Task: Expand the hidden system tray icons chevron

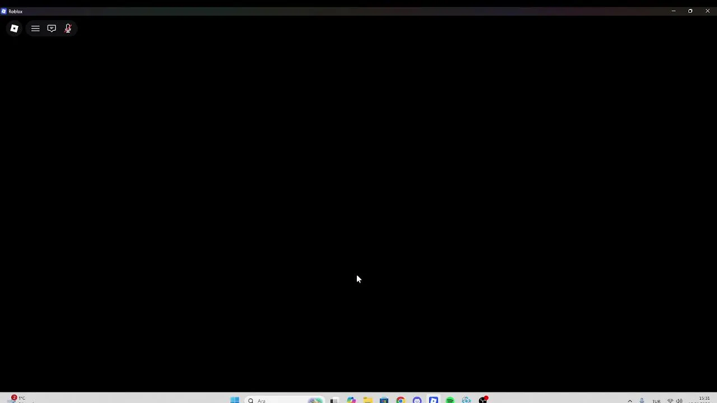Action: 630,400
